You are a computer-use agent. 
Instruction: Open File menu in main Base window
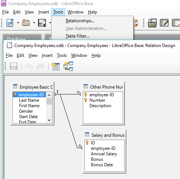coord(5,12)
